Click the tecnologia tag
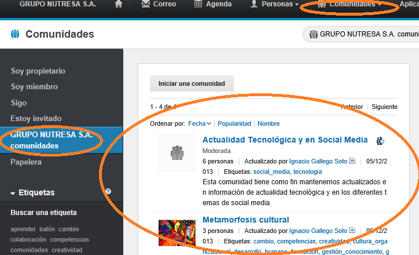 (307, 172)
